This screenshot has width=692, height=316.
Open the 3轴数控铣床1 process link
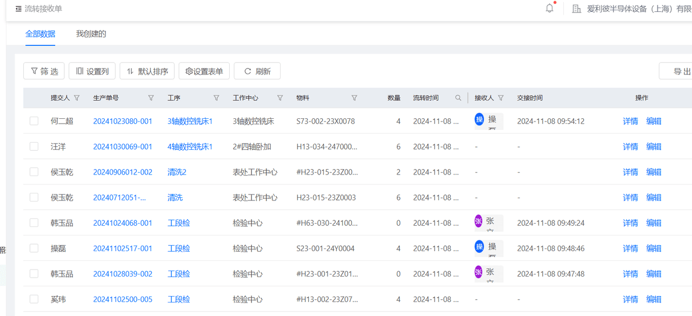pos(190,121)
